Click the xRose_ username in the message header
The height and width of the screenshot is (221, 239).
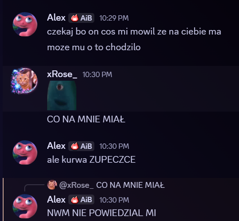[x=62, y=74]
